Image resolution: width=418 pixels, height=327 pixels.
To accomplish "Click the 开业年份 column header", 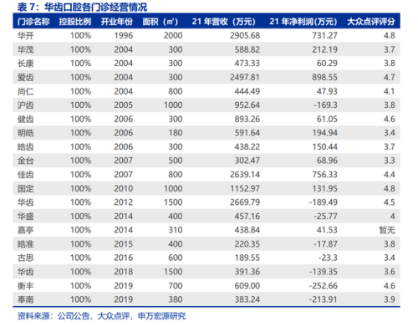I will point(116,22).
